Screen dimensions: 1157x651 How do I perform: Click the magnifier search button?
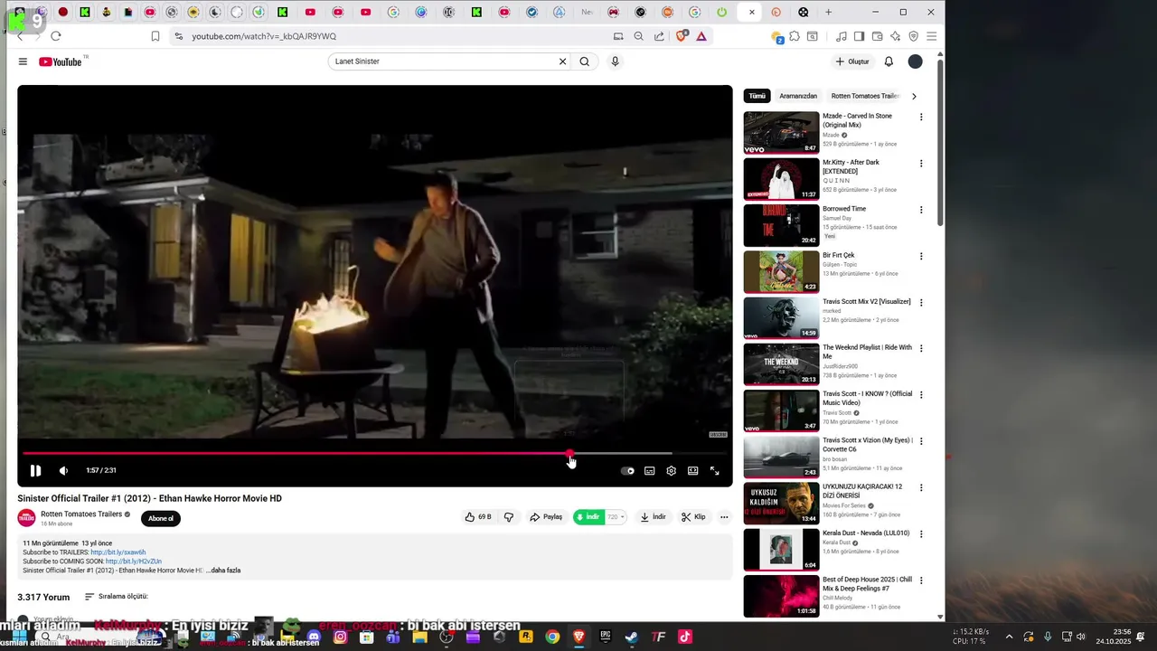pyautogui.click(x=585, y=61)
